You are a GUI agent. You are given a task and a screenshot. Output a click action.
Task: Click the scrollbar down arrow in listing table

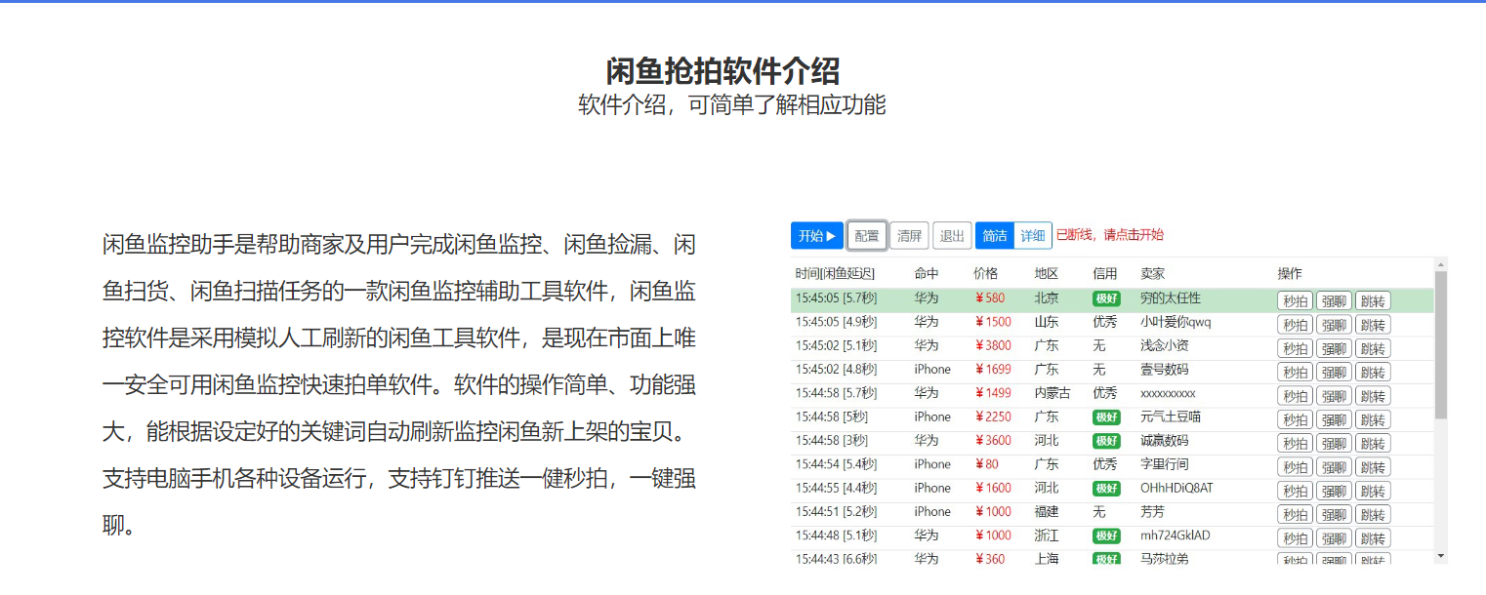click(1441, 556)
